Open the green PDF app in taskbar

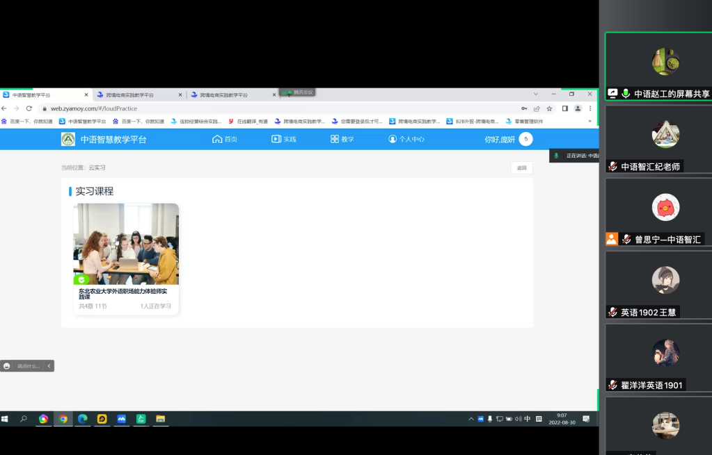(x=141, y=419)
